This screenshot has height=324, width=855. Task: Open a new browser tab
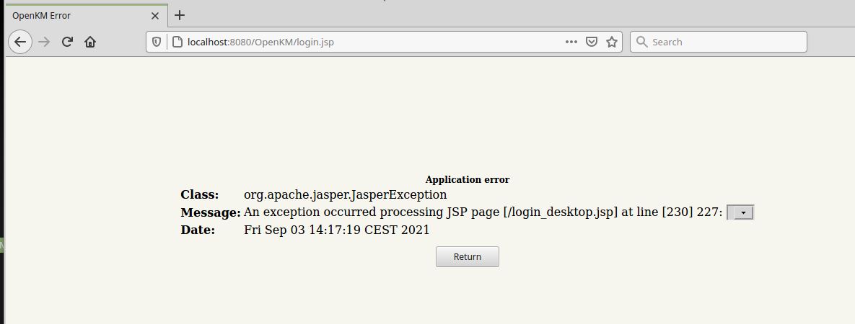(x=180, y=15)
